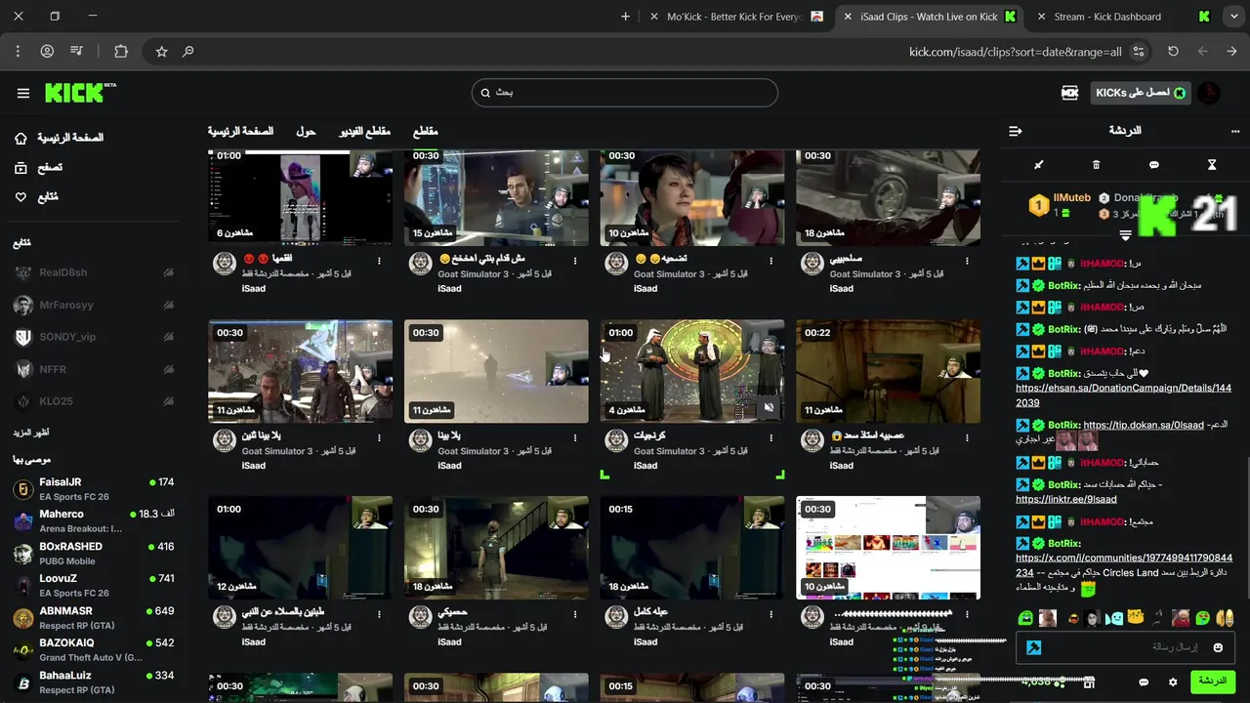The height and width of the screenshot is (703, 1250).
Task: Bookmark this page with the star icon
Action: 162,51
